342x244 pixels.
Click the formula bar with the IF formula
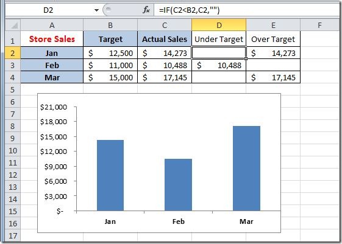246,10
